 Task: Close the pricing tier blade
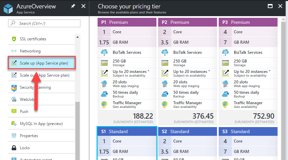point(280,6)
